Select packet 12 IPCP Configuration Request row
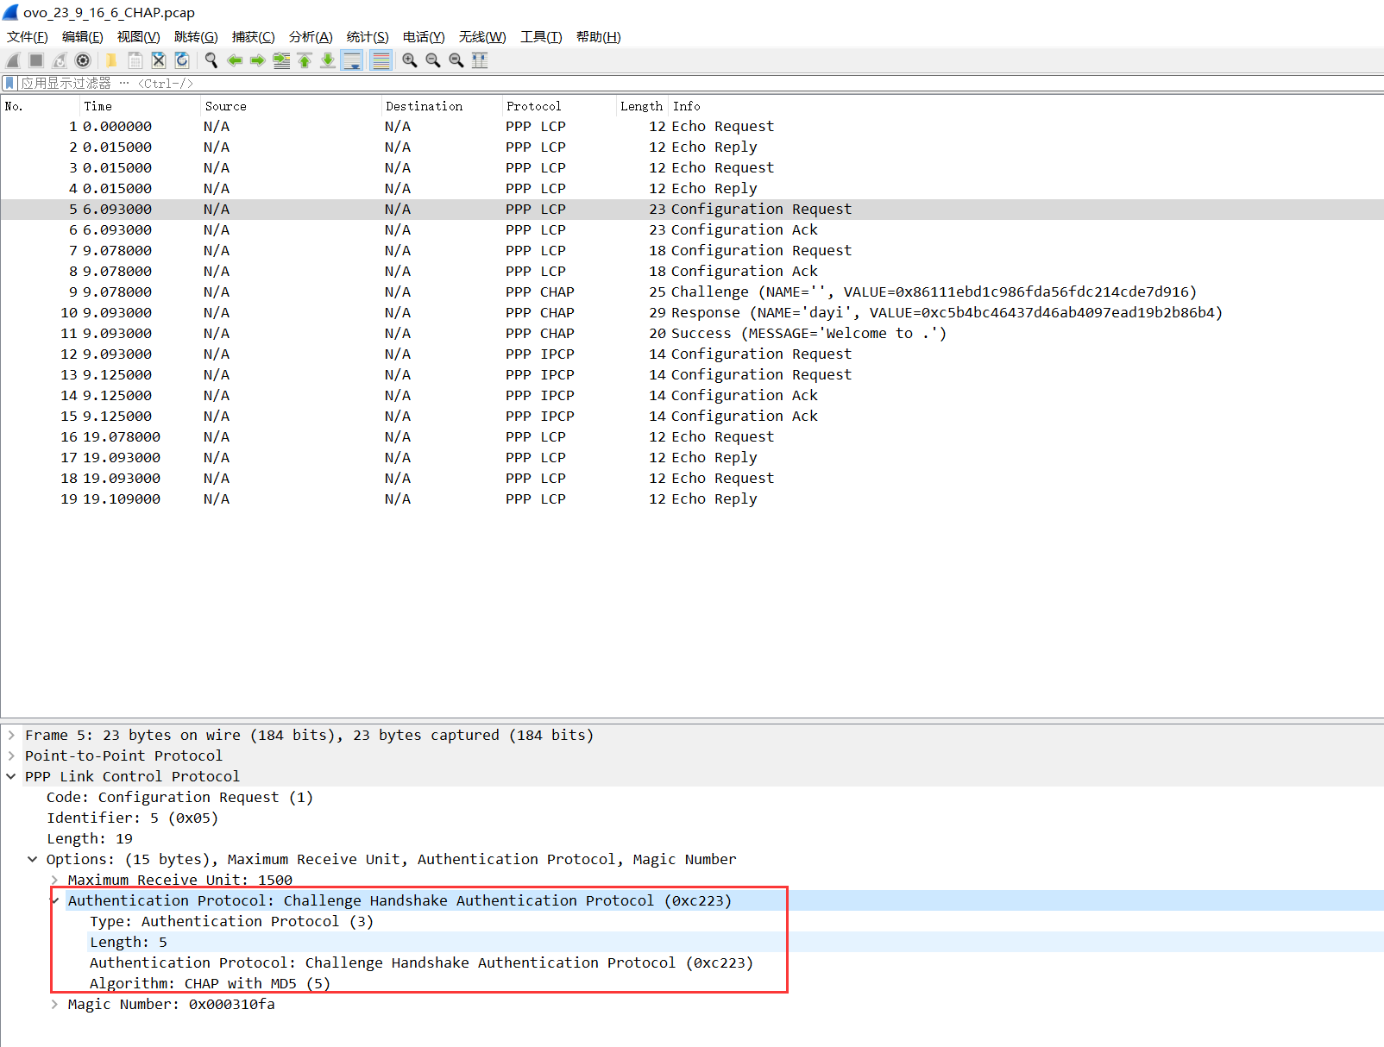This screenshot has height=1047, width=1384. click(x=692, y=354)
